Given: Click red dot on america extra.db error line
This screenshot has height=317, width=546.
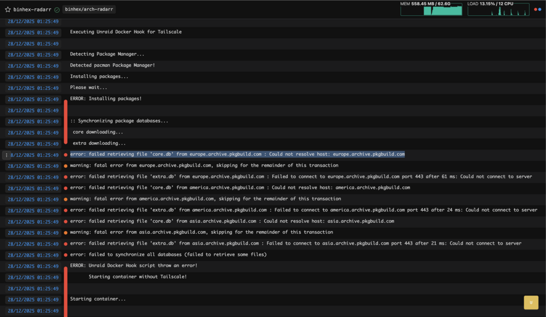Looking at the screenshot, I should (x=66, y=210).
